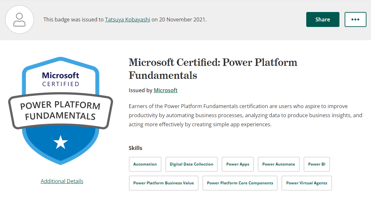Image resolution: width=371 pixels, height=198 pixels.
Task: Open the three-dots more options menu
Action: point(355,19)
